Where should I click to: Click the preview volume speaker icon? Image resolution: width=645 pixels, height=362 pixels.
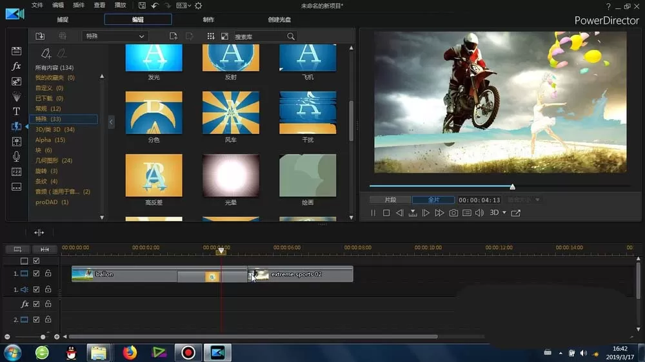click(480, 213)
